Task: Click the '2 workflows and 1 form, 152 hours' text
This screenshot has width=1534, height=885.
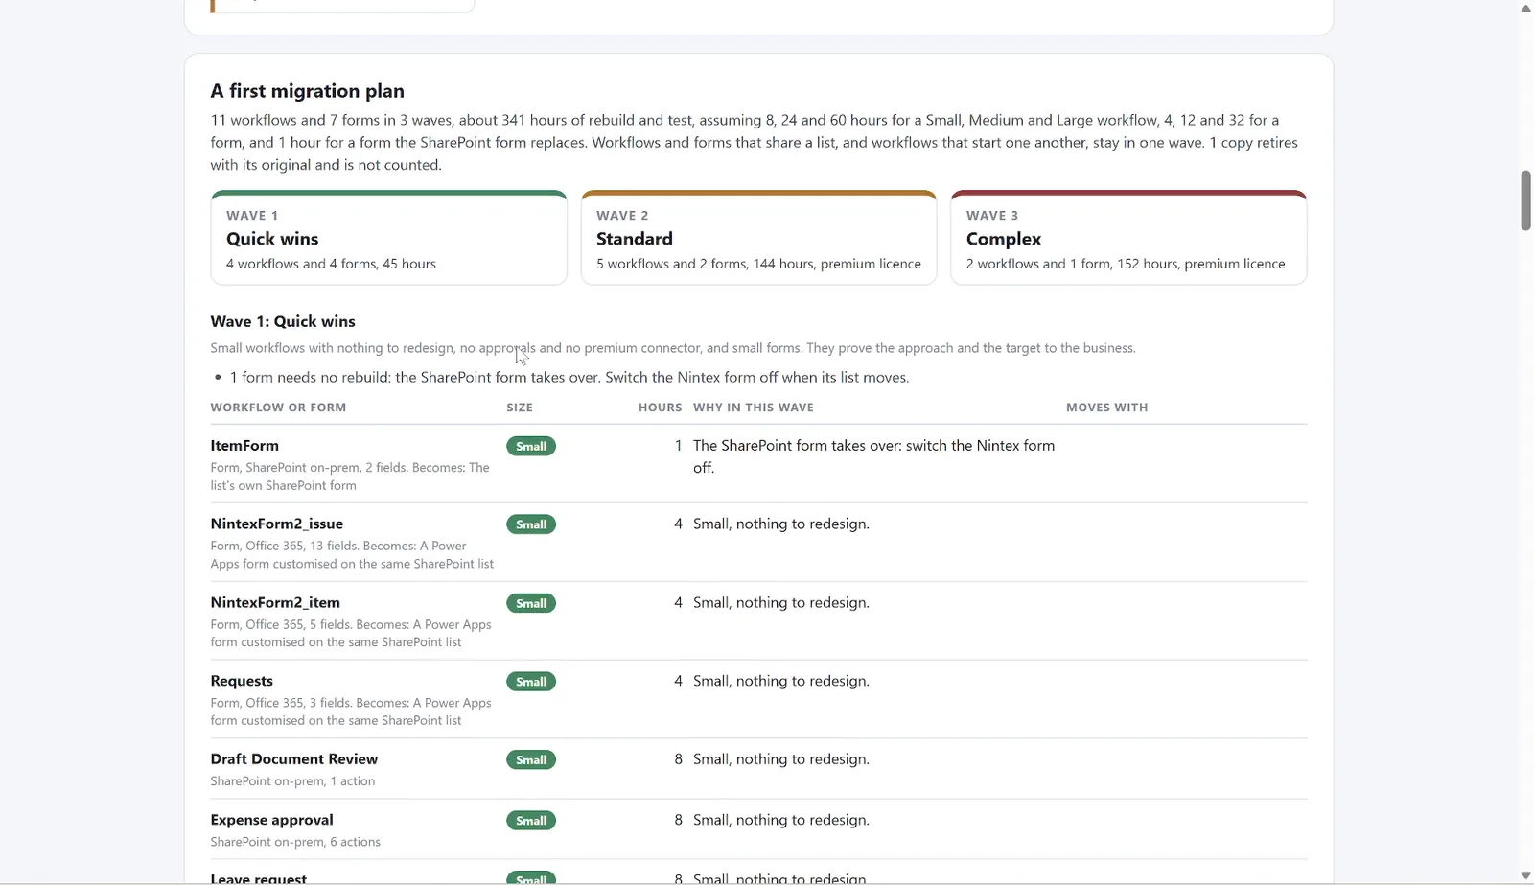Action: pos(1126,264)
